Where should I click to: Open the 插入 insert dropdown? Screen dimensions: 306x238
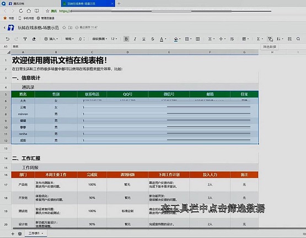point(51,39)
